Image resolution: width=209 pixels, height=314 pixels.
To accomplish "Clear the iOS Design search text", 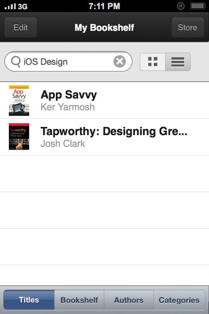I will [120, 62].
